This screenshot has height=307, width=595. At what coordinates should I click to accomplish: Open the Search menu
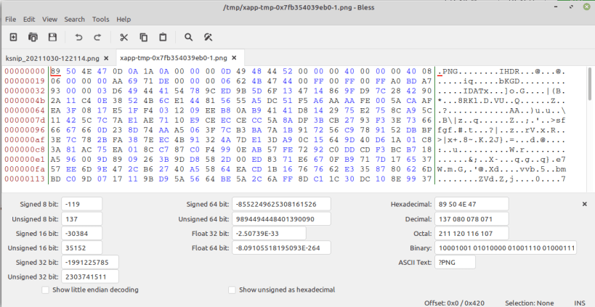point(74,20)
